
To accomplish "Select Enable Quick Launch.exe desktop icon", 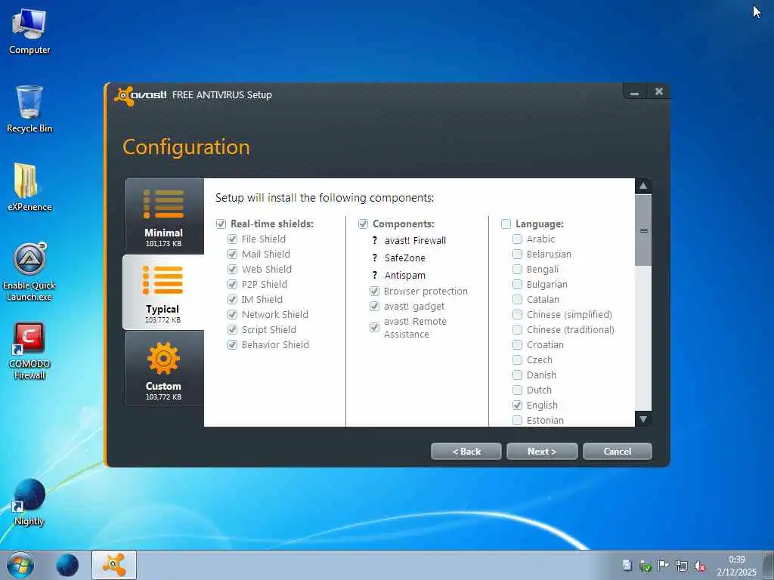I will [29, 272].
